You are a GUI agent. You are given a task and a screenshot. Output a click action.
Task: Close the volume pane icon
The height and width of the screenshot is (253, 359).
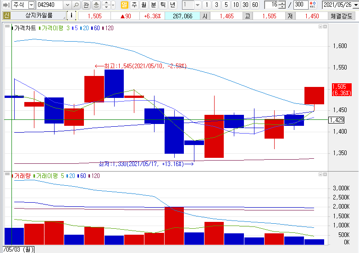[325, 174]
